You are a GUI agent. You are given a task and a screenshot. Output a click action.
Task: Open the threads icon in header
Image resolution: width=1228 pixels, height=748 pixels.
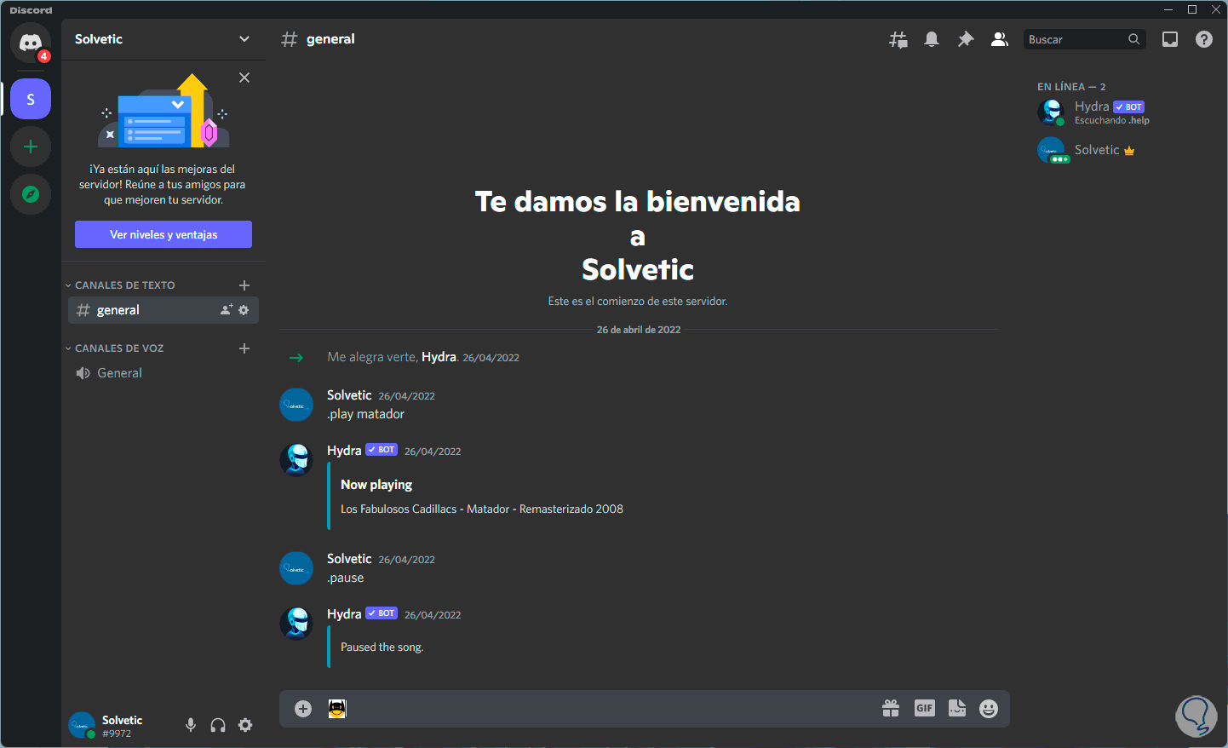click(x=898, y=39)
